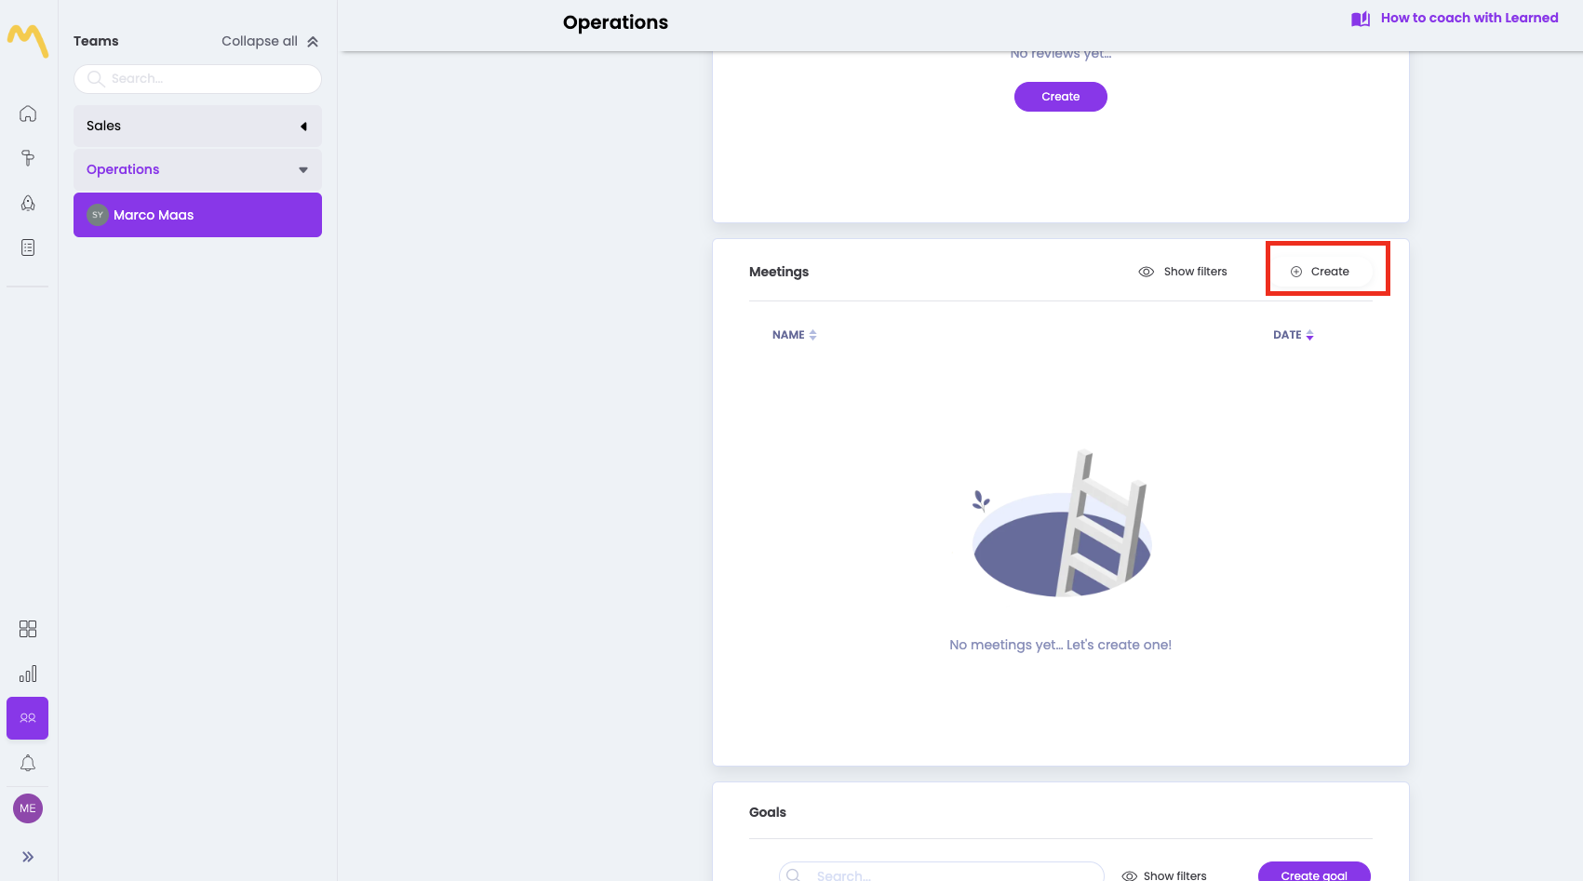Open the notifications bell icon
The height and width of the screenshot is (881, 1583).
coord(28,763)
